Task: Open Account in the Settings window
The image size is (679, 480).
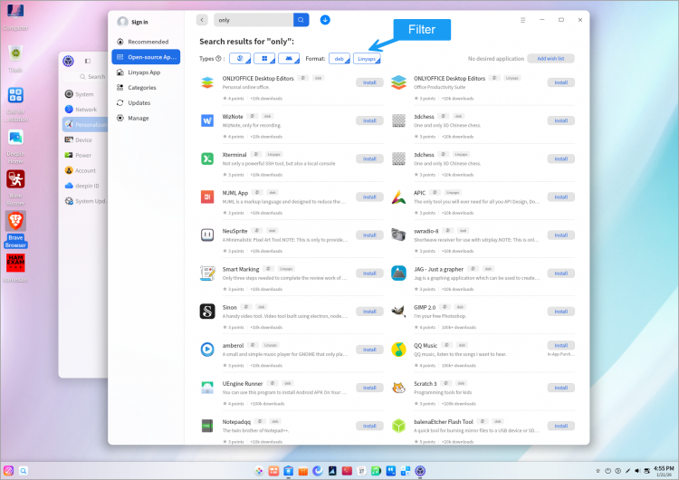Action: [x=84, y=170]
